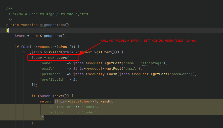The height and width of the screenshot is (128, 223).
Task: Click the public keyword before function
Action: (13, 25)
